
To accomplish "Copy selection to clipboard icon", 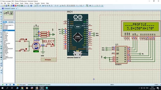I will click(x=63, y=6).
